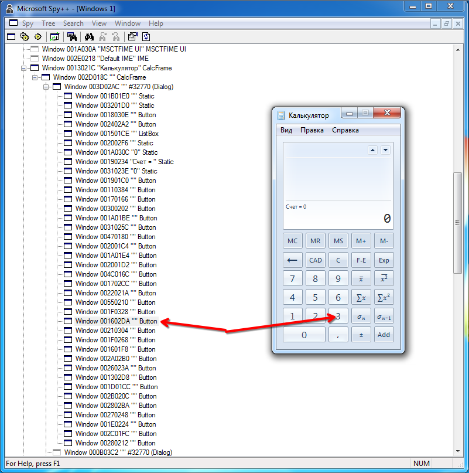Click the vertical scrollbar thumb in Spy++
The width and height of the screenshot is (469, 473).
(458, 223)
